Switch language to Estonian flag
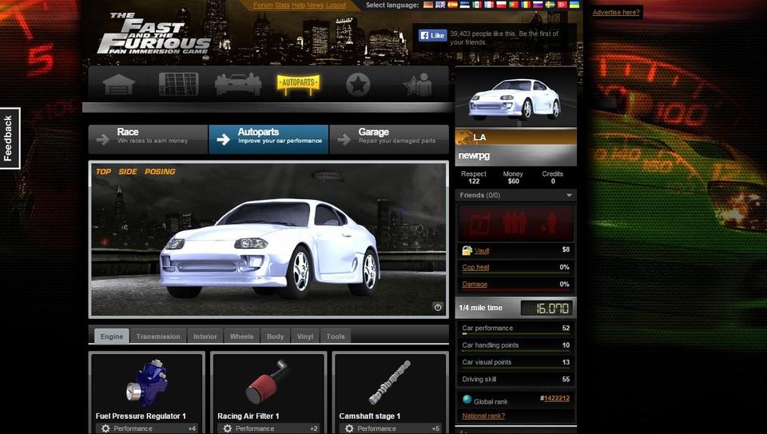 coord(465,5)
